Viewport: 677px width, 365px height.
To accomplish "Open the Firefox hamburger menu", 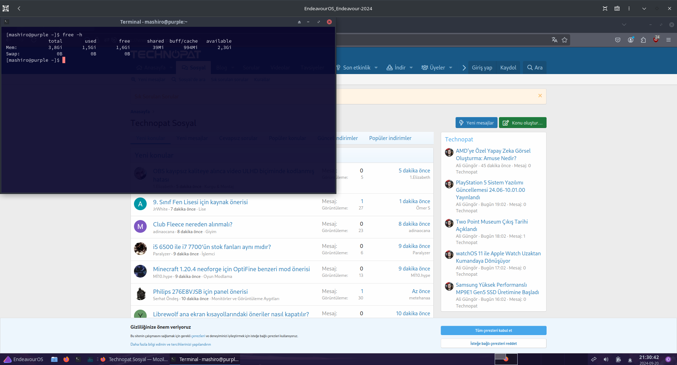I will coord(669,40).
